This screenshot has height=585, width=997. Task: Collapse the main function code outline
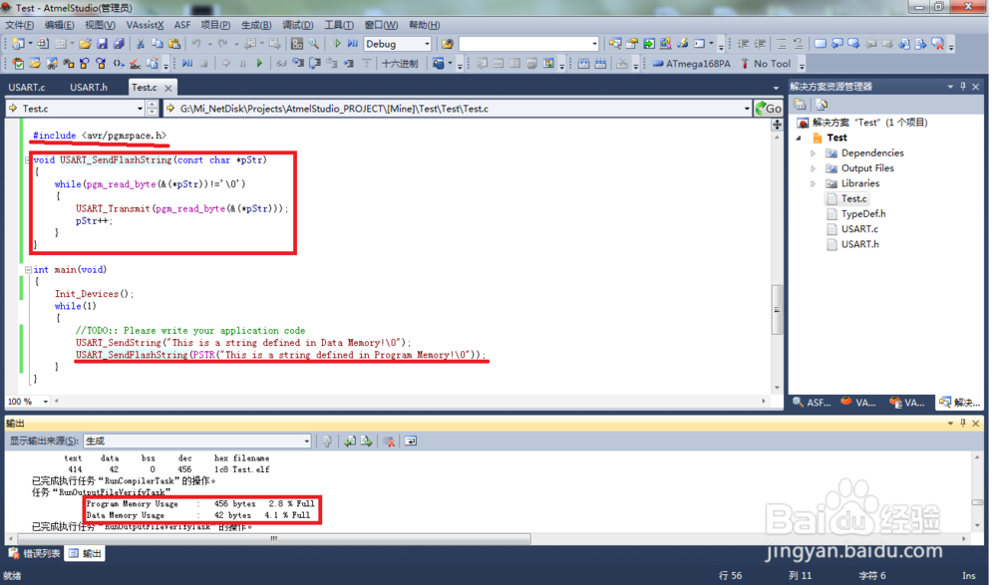click(28, 270)
